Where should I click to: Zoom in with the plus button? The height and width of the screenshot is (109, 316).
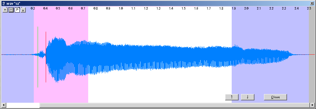[5, 10]
